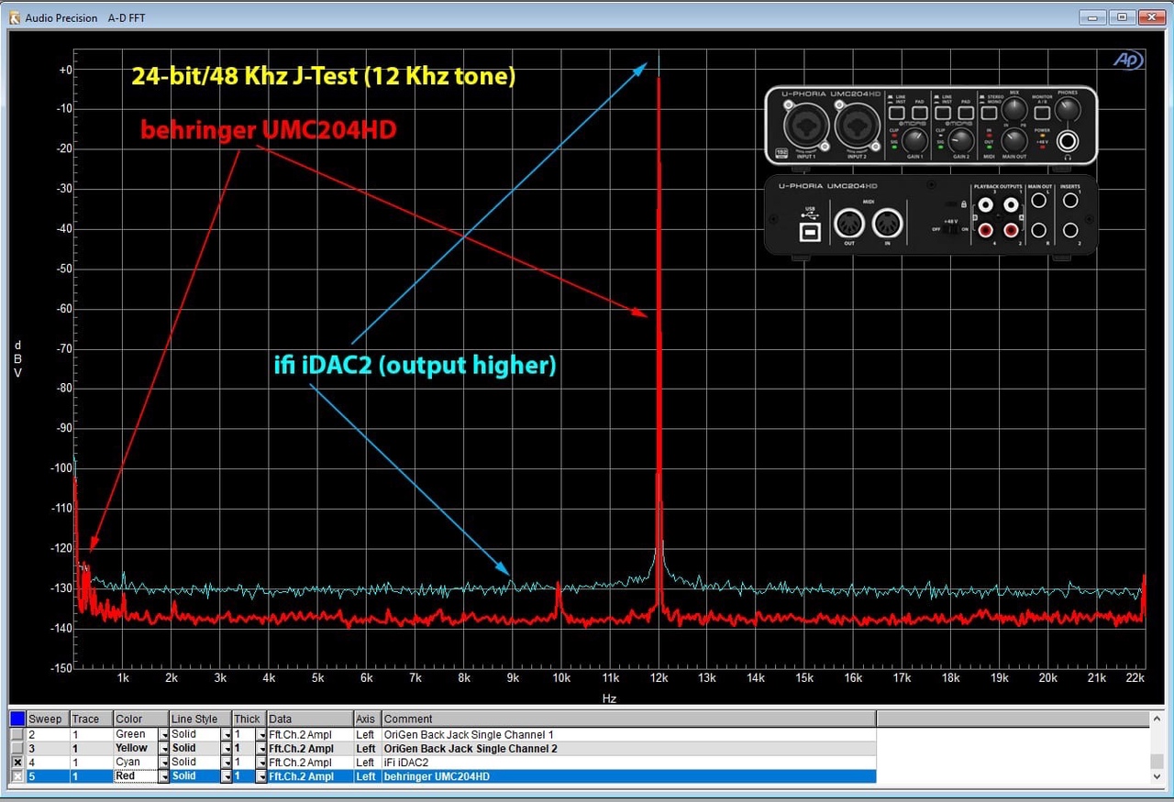1174x802 pixels.
Task: Open the Cyan color dropdown arrow
Action: [x=164, y=763]
